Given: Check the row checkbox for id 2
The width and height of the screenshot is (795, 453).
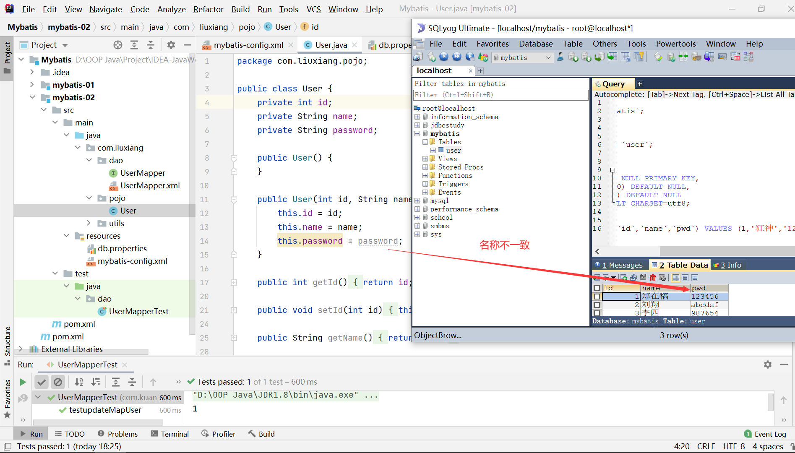Looking at the screenshot, I should click(597, 305).
